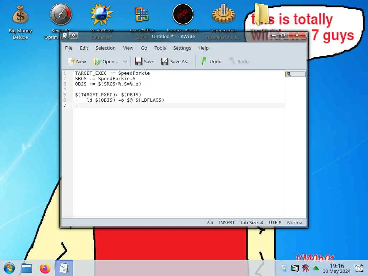Click line number 4 in the gutter
Image resolution: width=368 pixels, height=276 pixels.
(x=65, y=89)
